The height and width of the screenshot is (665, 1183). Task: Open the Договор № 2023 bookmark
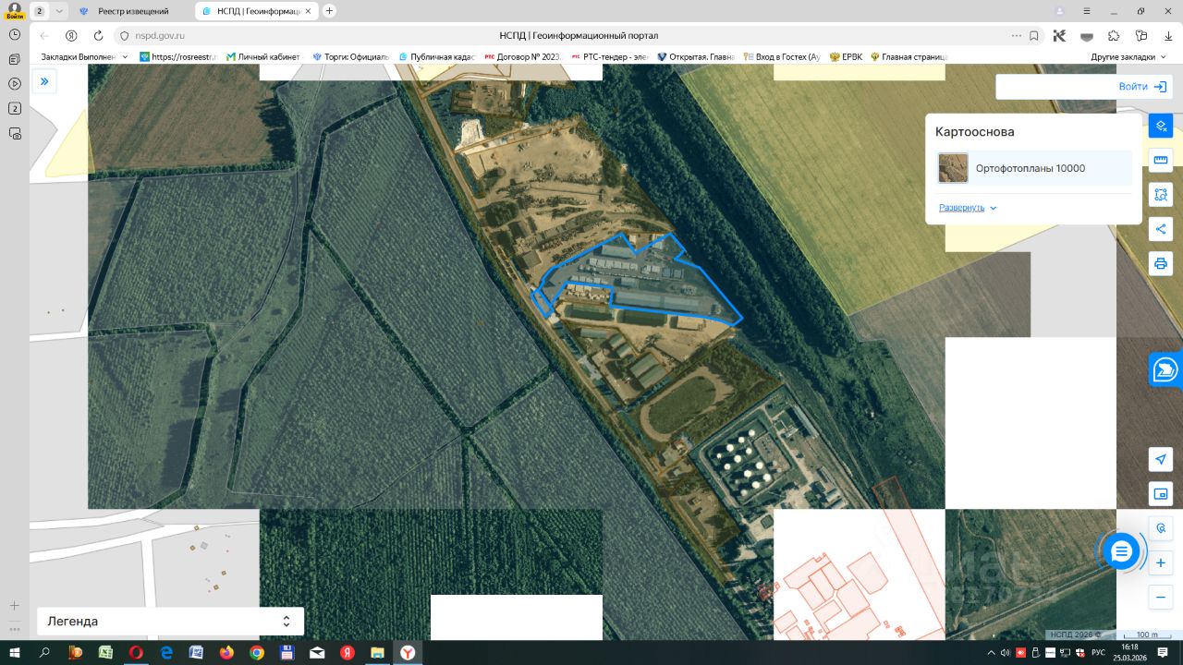pyautogui.click(x=522, y=56)
